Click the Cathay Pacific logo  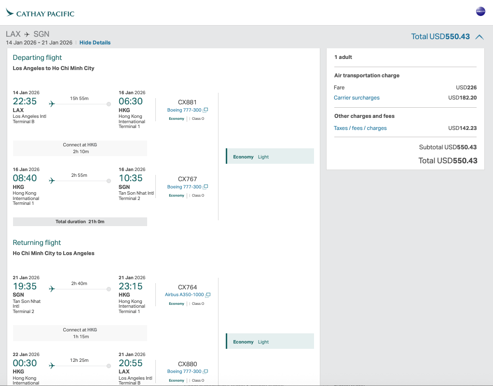pyautogui.click(x=41, y=14)
